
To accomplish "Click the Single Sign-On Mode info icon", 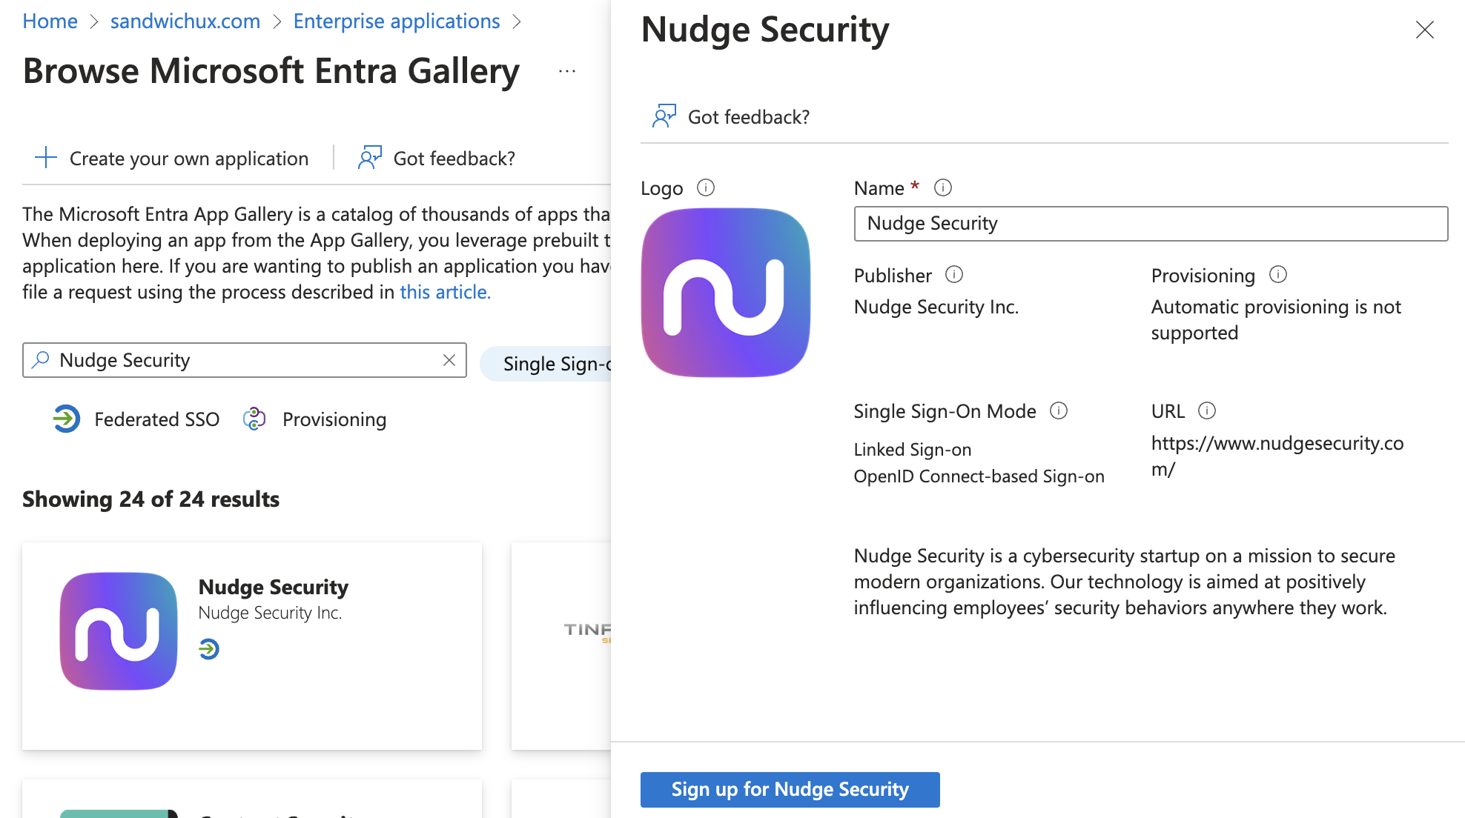I will pyautogui.click(x=1059, y=410).
